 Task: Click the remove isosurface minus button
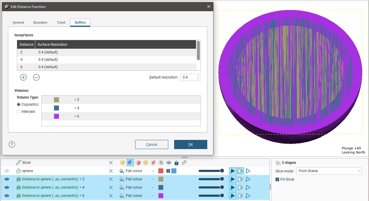coord(36,77)
